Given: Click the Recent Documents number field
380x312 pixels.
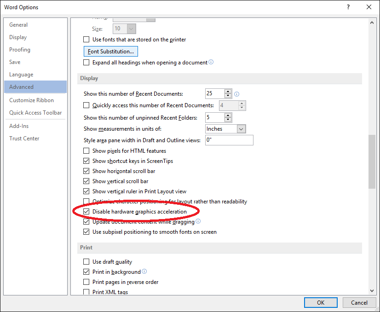Looking at the screenshot, I should pos(215,93).
